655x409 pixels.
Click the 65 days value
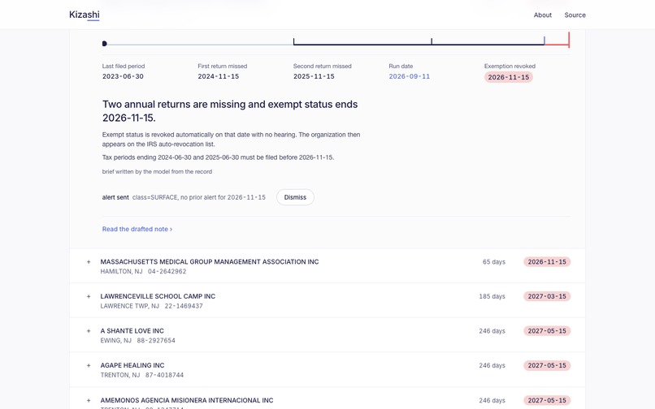click(x=494, y=262)
